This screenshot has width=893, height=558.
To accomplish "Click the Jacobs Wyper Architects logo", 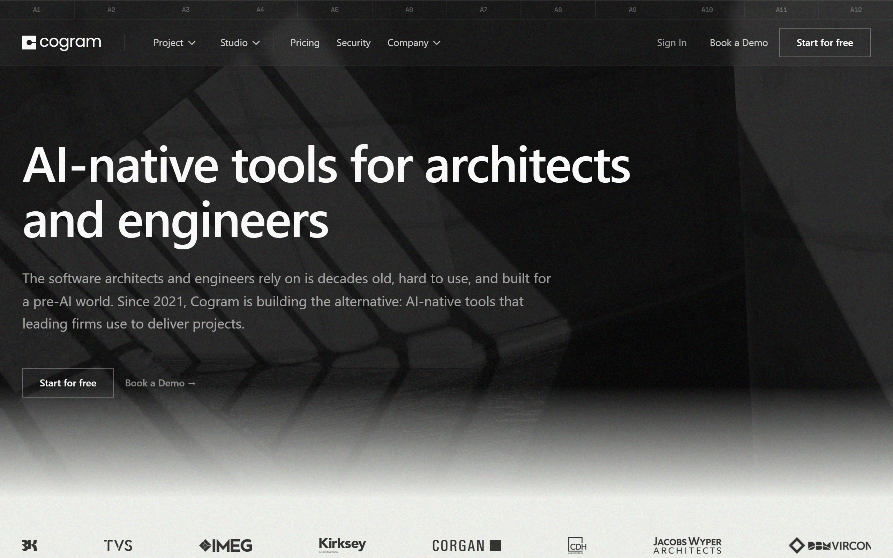I will 687,545.
